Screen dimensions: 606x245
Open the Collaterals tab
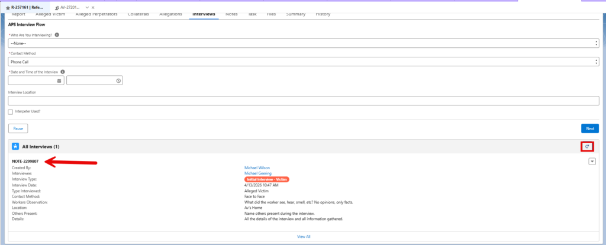pyautogui.click(x=138, y=14)
